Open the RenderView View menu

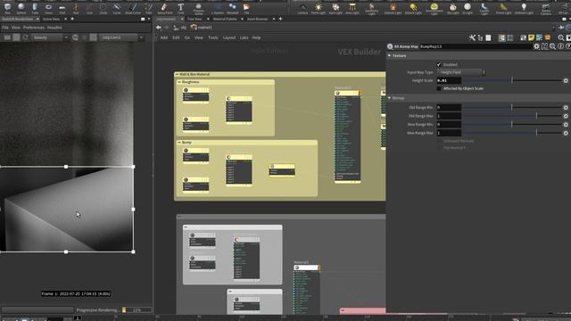point(16,28)
